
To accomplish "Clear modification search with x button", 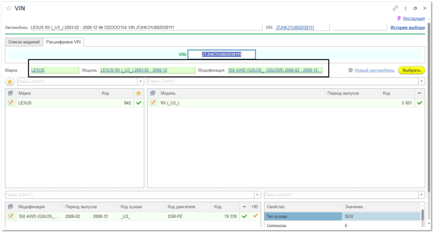I will [257, 195].
